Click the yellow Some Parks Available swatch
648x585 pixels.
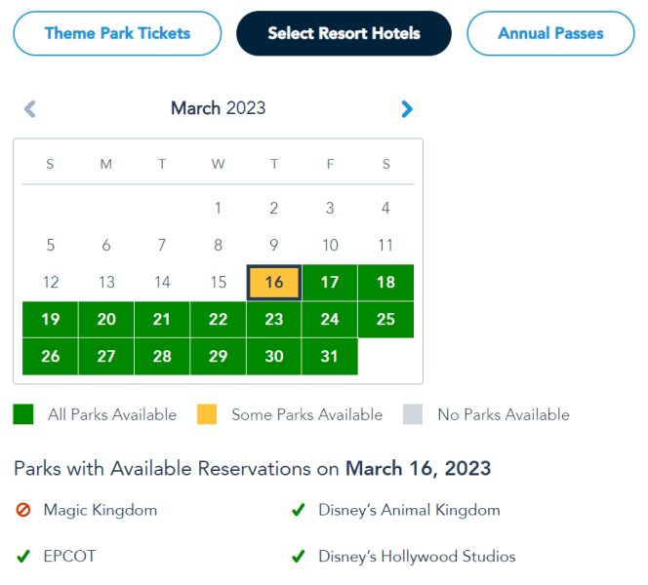[x=207, y=414]
